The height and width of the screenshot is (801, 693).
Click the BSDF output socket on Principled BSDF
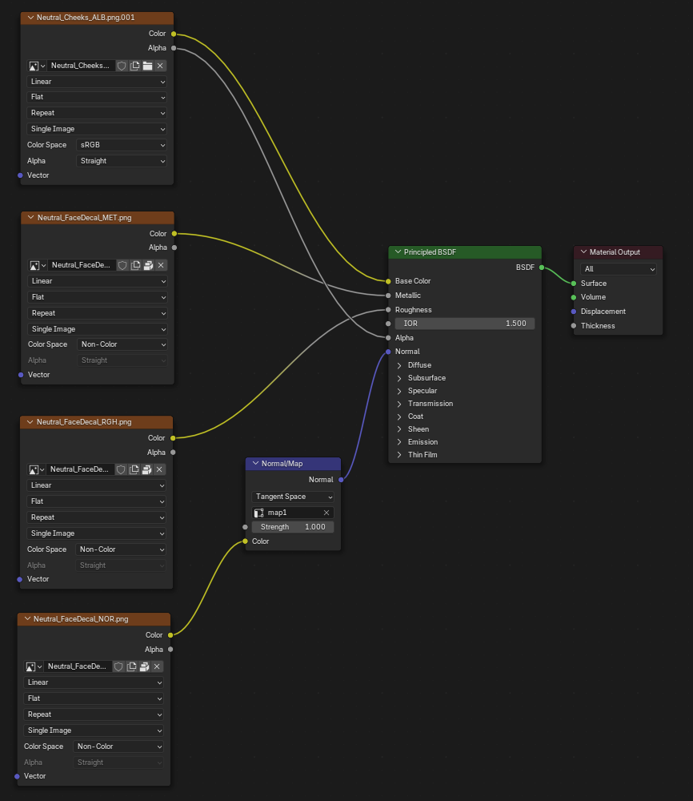pyautogui.click(x=542, y=268)
